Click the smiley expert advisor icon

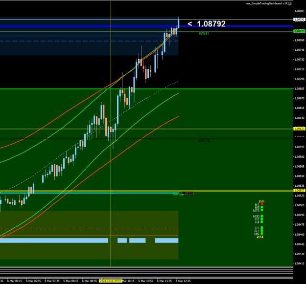click(x=290, y=3)
